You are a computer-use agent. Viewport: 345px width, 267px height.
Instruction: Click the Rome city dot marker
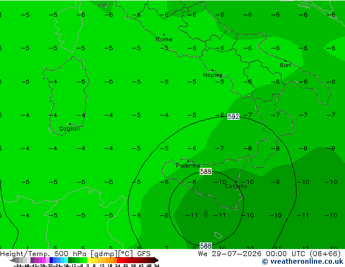(164, 34)
